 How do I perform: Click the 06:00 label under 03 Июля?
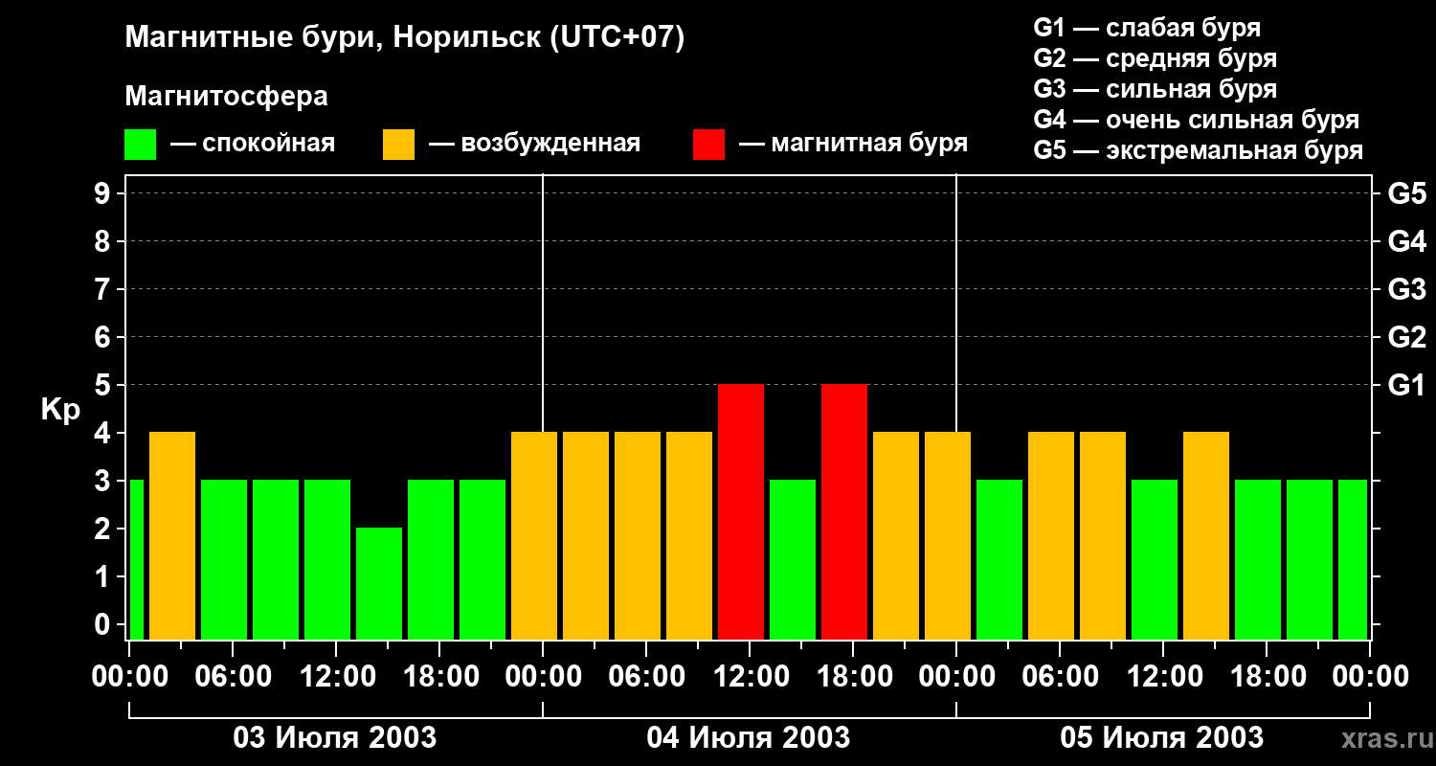233,677
